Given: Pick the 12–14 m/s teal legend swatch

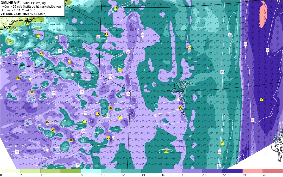Looking at the screenshot, I should pyautogui.click(x=131, y=171).
